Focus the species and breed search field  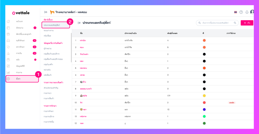(215, 23)
